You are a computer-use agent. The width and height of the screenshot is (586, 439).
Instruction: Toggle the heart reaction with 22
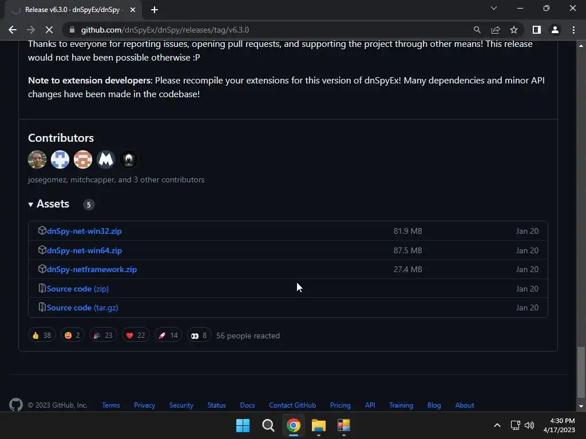tap(136, 335)
